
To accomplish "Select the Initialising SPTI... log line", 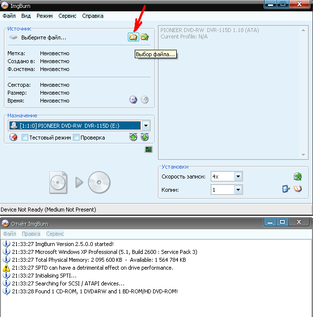I will click(44, 276).
